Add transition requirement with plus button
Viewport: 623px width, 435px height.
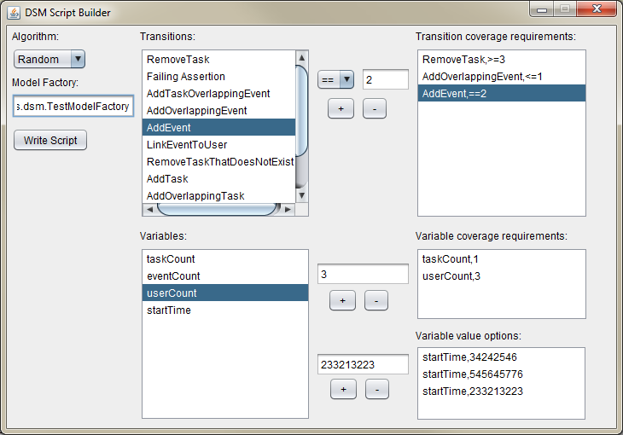click(341, 109)
